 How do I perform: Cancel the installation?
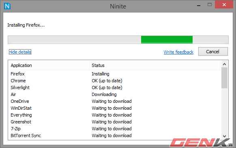(x=213, y=52)
